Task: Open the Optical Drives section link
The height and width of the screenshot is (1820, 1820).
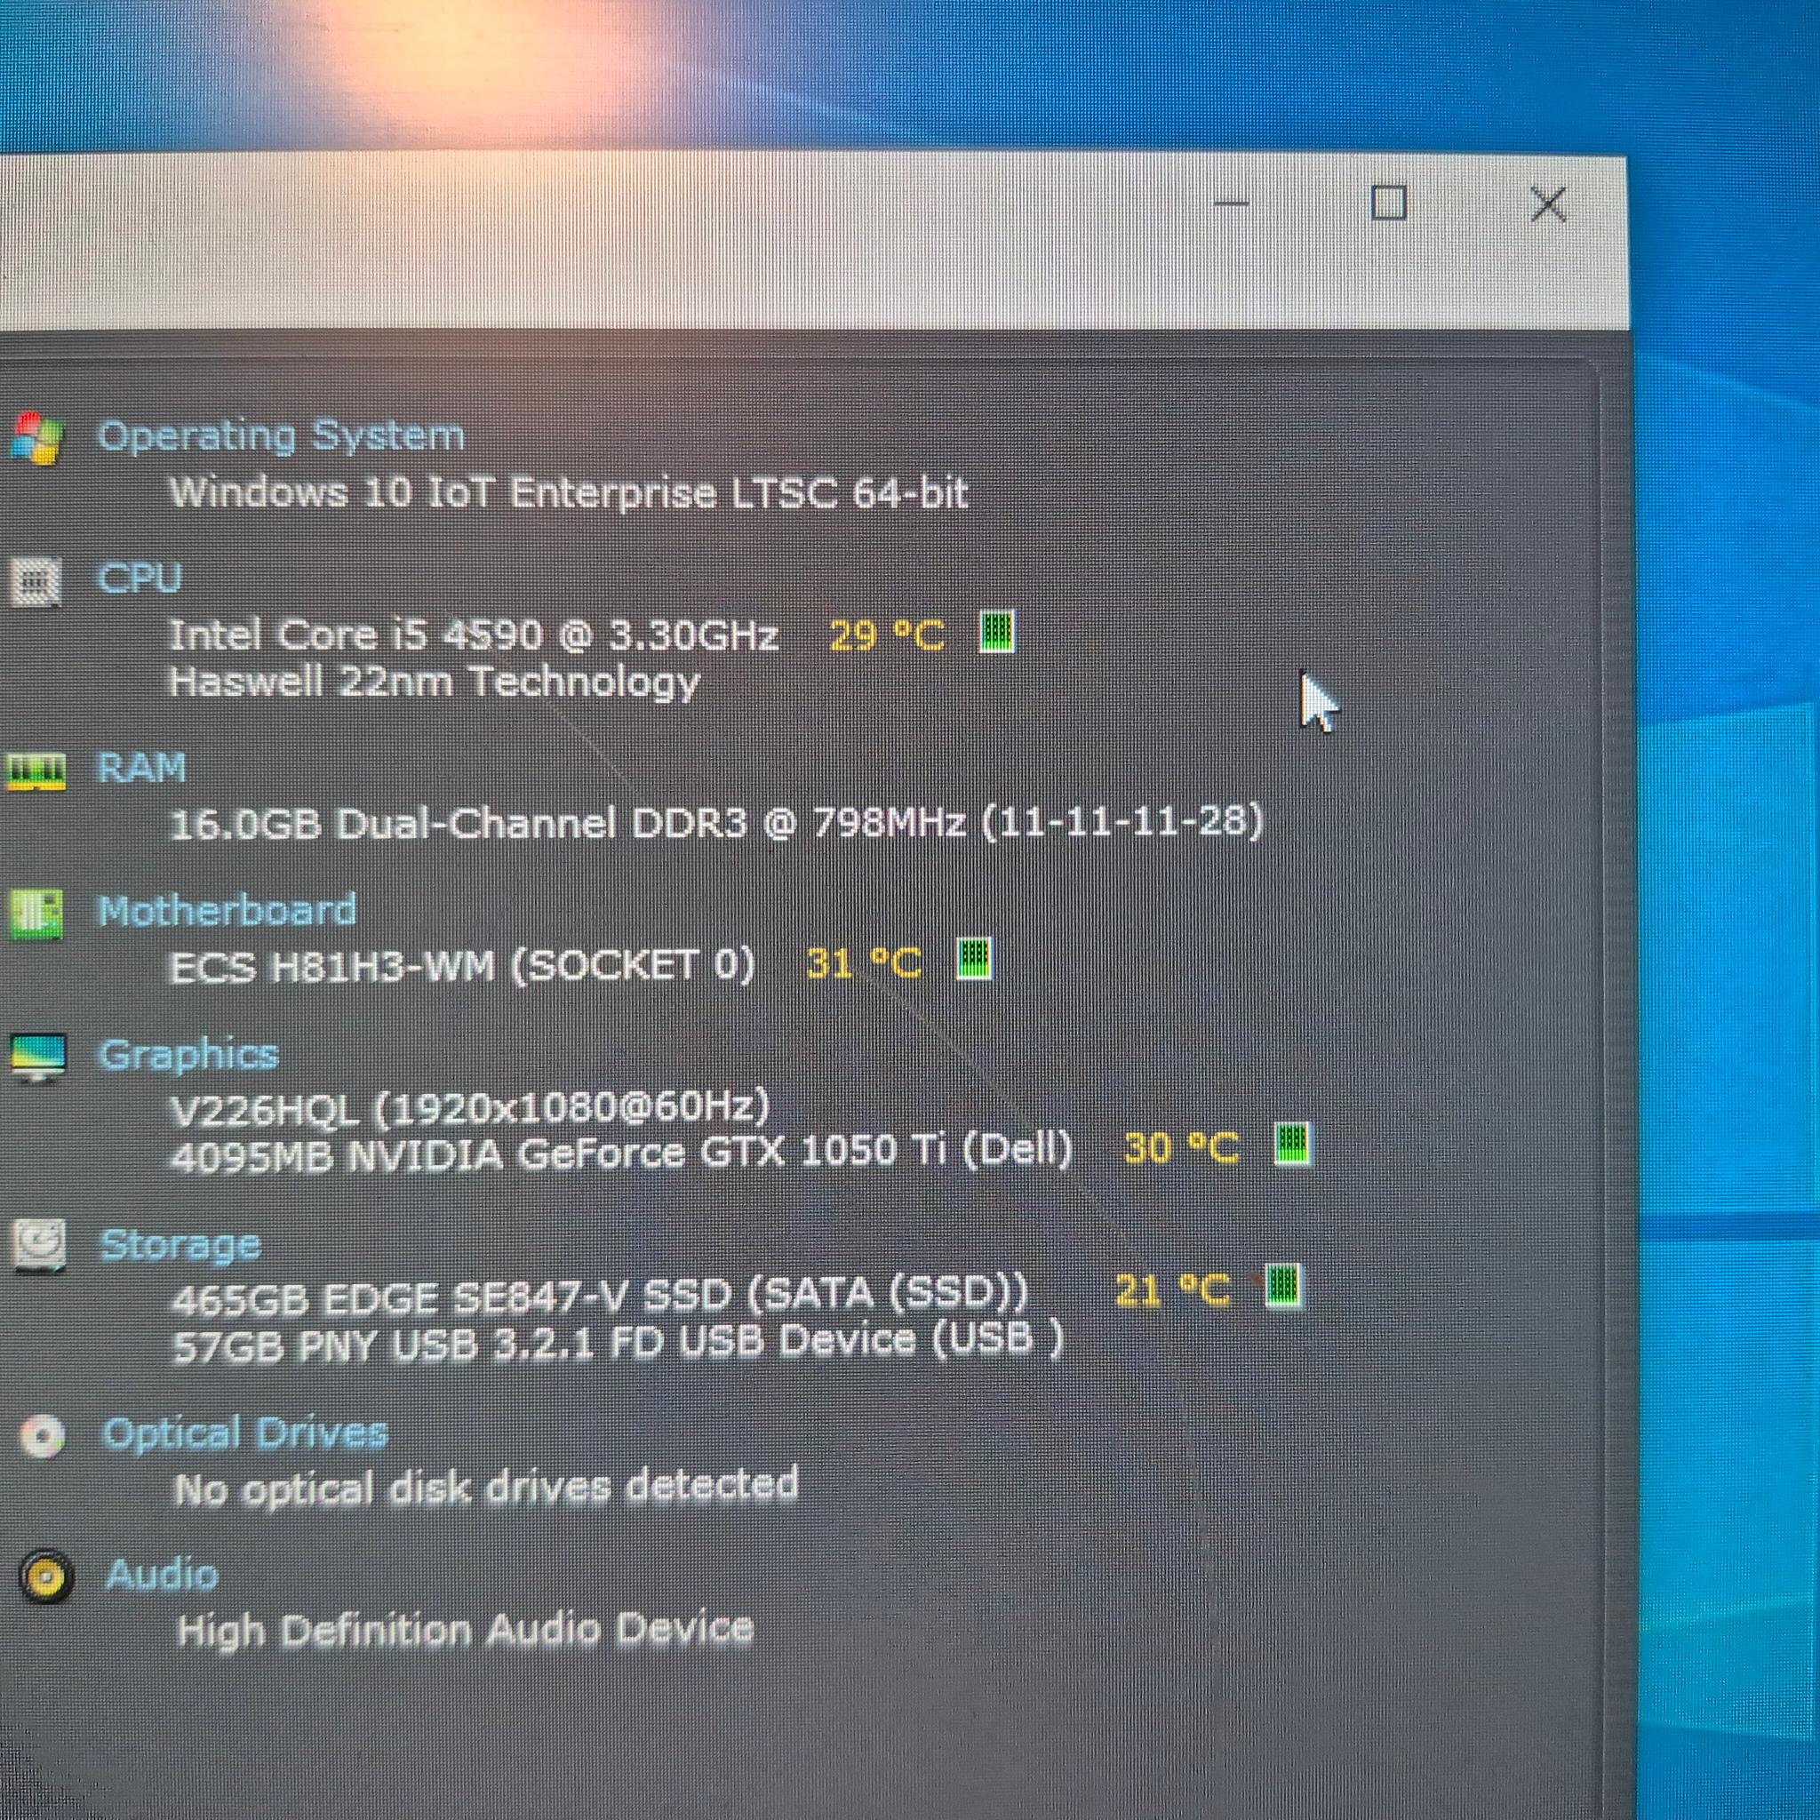Action: (245, 1434)
